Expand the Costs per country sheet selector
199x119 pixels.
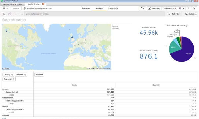pos(173,8)
